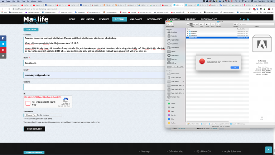Share the page on Facebook from side bar
Image resolution: width=275 pixels, height=155 pixels.
pyautogui.click(x=3, y=38)
